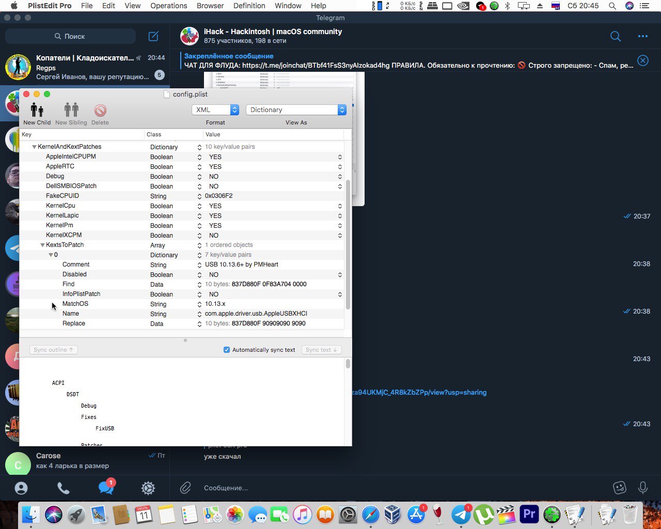This screenshot has width=661, height=529.
Task: Open the Telegram calls tab icon
Action: coord(64,488)
